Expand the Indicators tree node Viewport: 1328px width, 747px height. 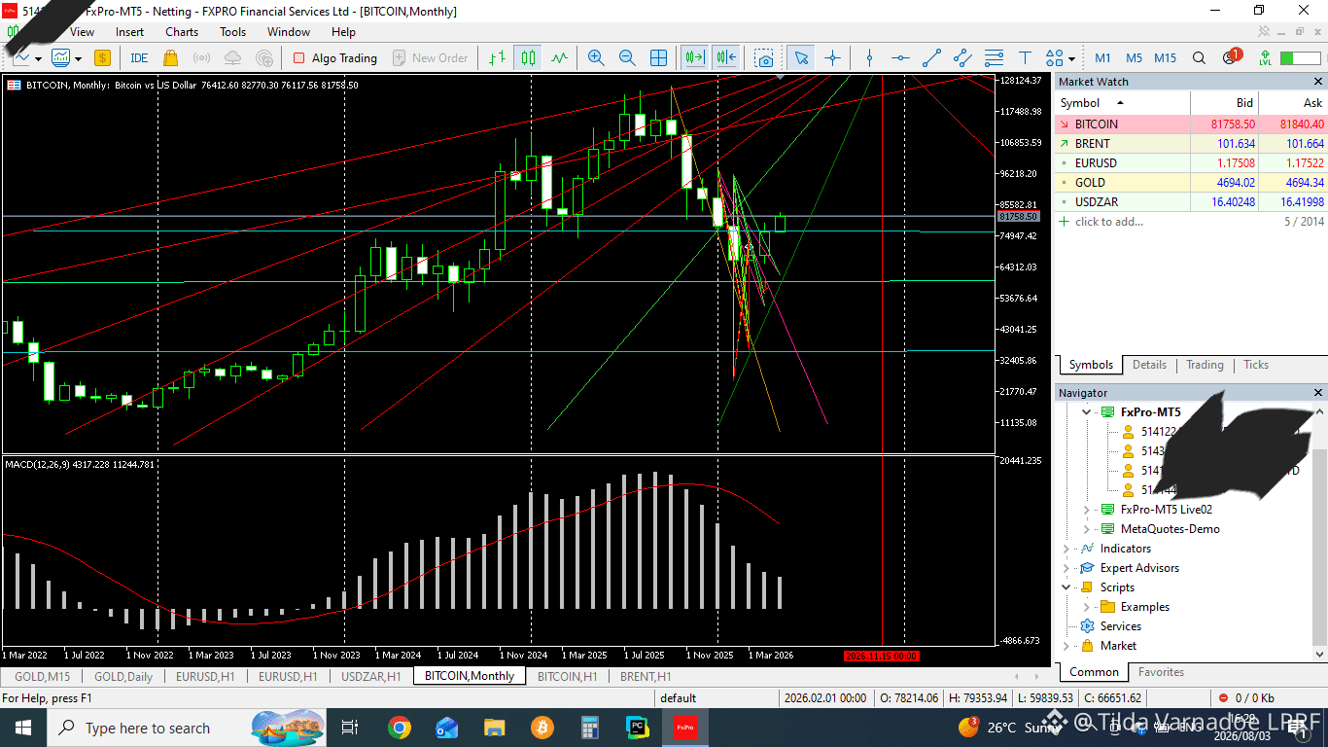1066,549
